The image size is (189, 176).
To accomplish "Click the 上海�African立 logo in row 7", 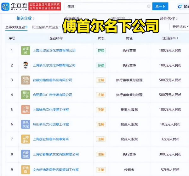I will click(26, 139).
